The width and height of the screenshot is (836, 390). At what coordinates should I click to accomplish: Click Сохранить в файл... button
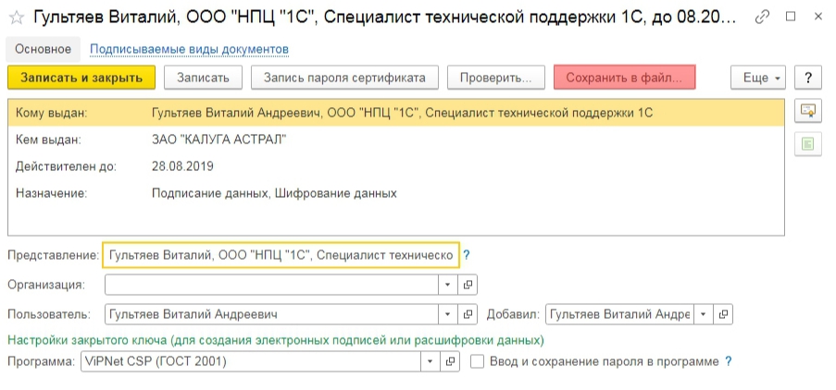pyautogui.click(x=624, y=78)
